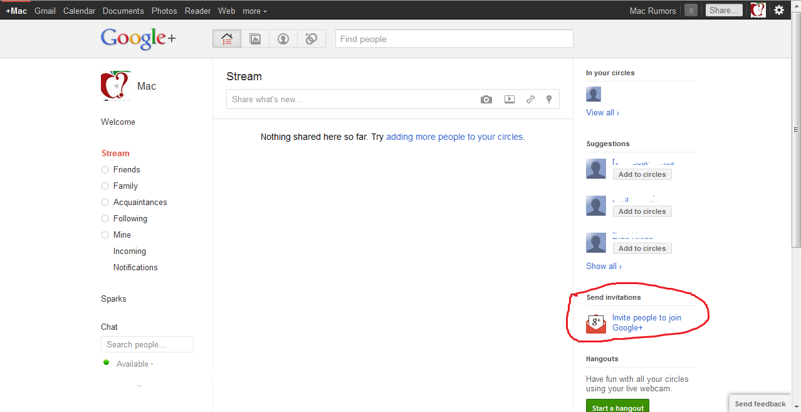Click the green Available status dot
801x412 pixels.
point(107,362)
